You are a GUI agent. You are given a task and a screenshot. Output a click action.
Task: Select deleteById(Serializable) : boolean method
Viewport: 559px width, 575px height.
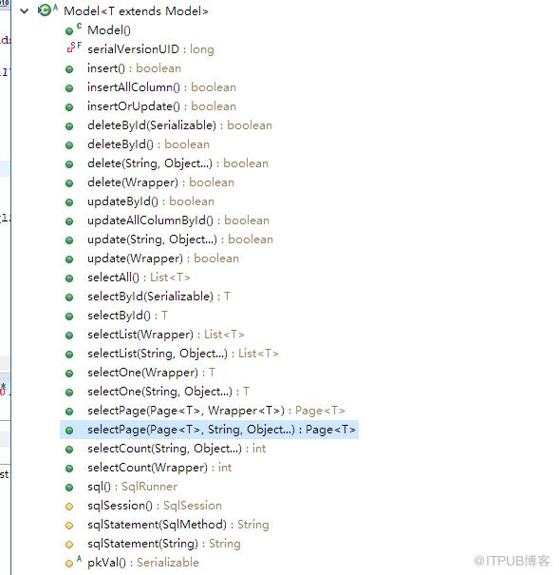coord(179,125)
